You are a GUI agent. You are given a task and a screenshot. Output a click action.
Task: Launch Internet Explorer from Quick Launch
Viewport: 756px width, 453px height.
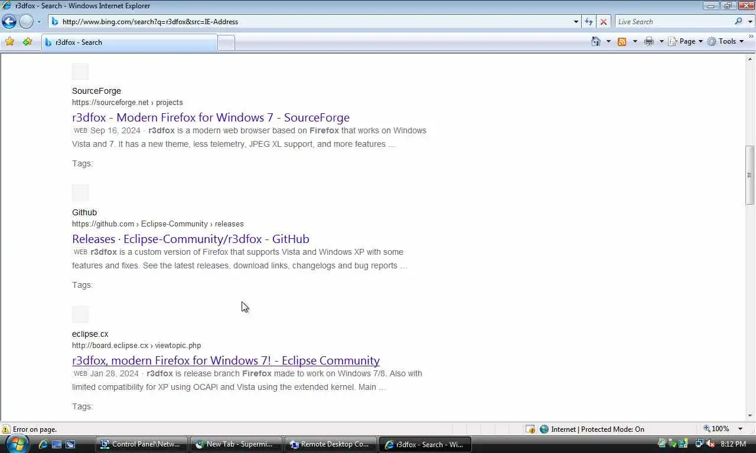point(43,444)
